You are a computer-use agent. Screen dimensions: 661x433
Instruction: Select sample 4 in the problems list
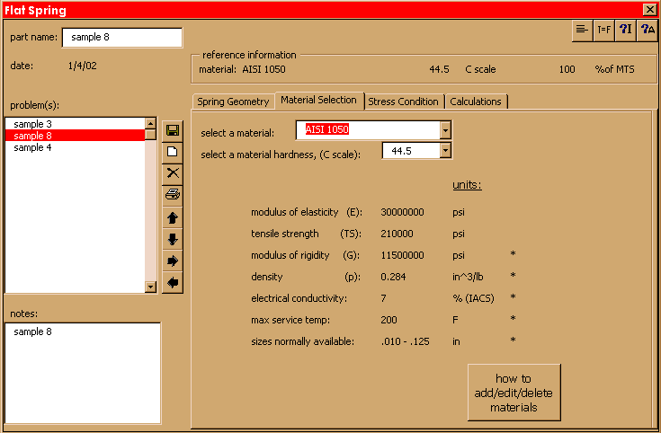click(x=33, y=147)
